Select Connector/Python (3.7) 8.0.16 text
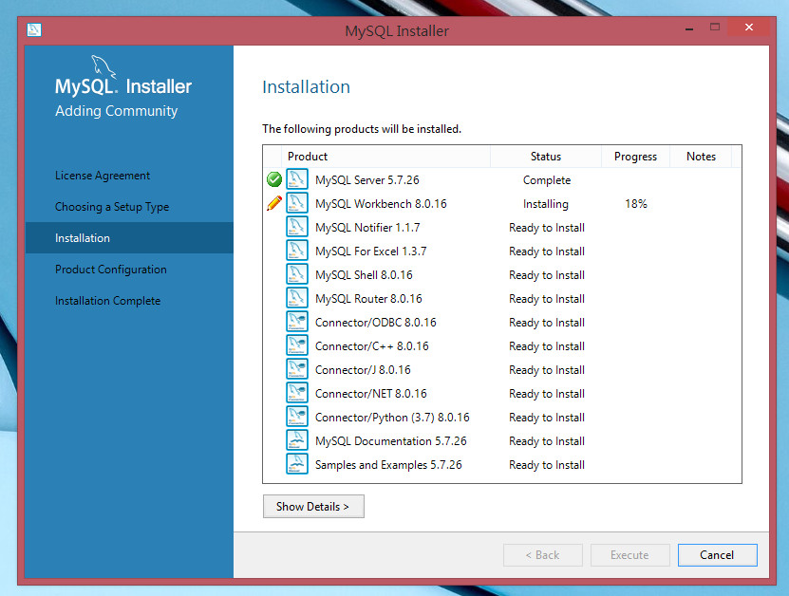Image resolution: width=789 pixels, height=596 pixels. [x=392, y=418]
